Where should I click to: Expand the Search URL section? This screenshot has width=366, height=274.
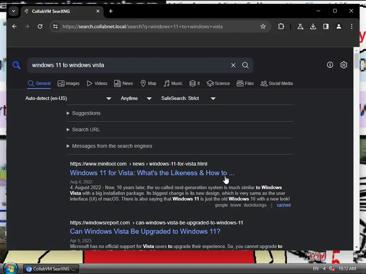click(83, 130)
